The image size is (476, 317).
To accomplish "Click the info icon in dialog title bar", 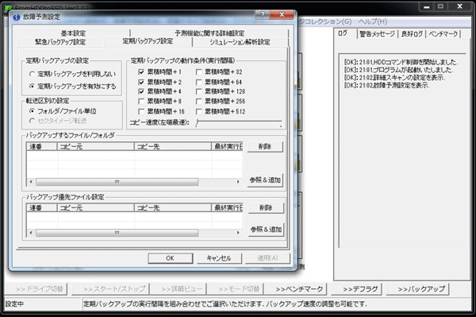I will (17, 17).
